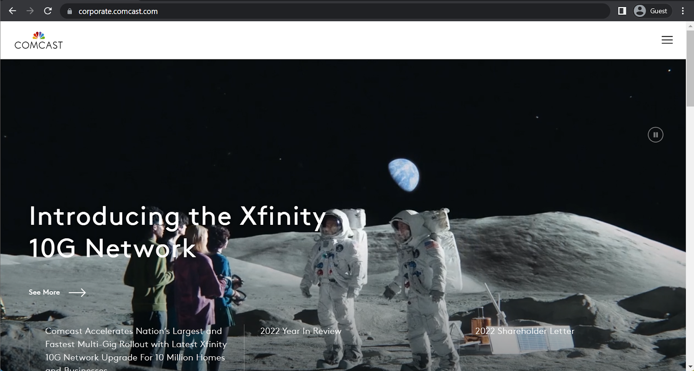Open the 2022 Shareholder Letter link
Image resolution: width=694 pixels, height=371 pixels.
click(x=524, y=331)
